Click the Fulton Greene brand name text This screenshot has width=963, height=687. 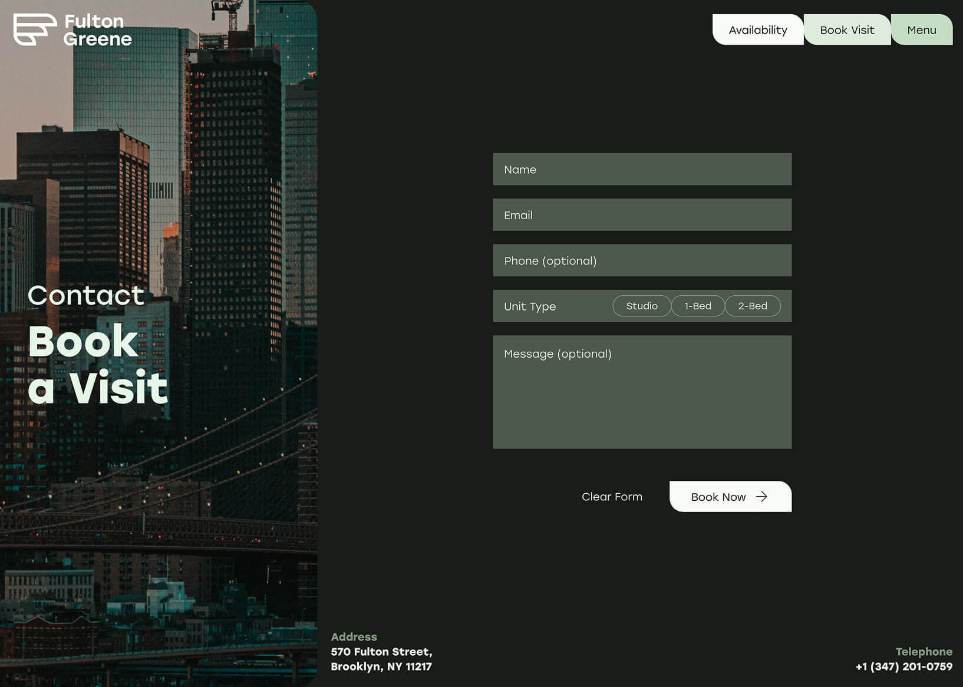click(97, 30)
